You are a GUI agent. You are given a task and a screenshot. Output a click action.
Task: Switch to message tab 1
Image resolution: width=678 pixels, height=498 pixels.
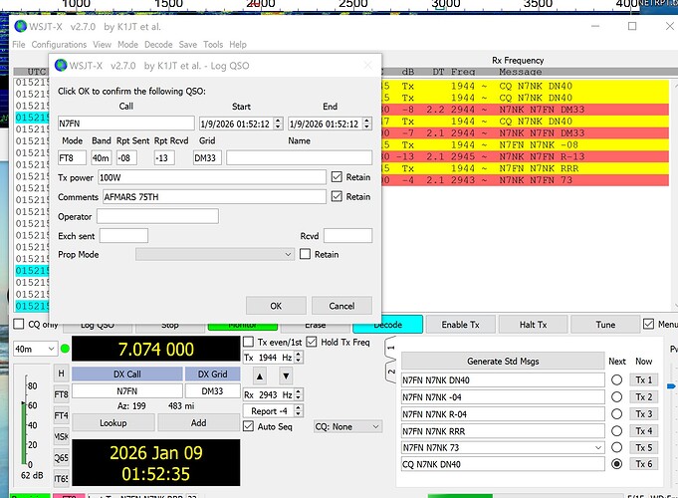point(390,348)
